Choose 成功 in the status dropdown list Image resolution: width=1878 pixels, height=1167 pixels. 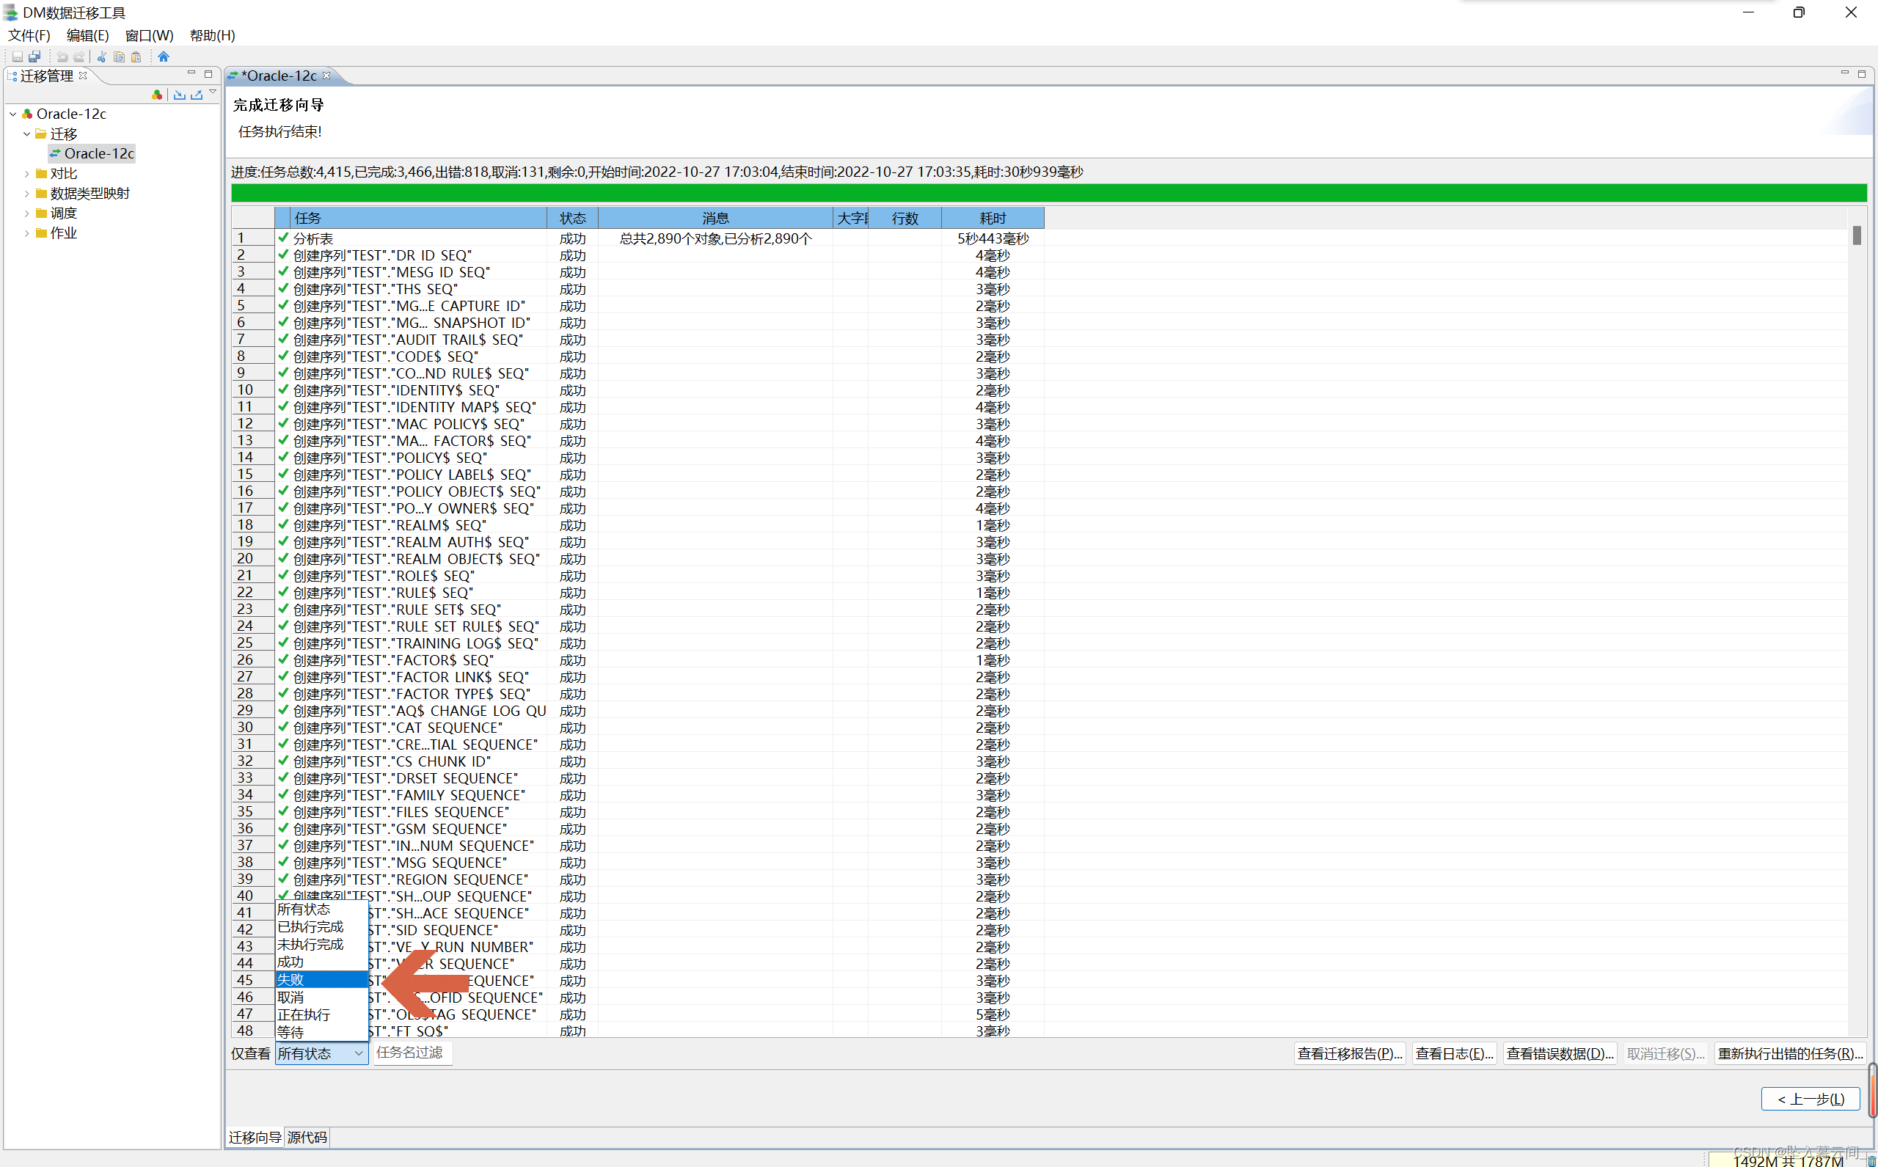(x=321, y=962)
